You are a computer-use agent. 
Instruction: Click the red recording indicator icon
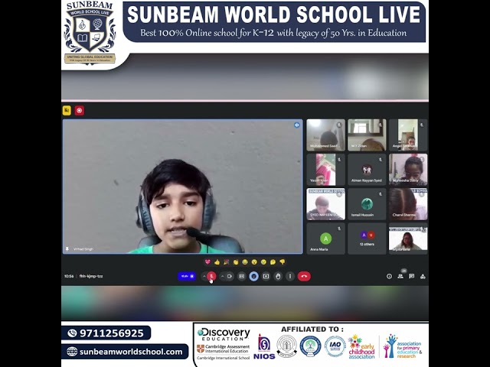click(x=80, y=110)
